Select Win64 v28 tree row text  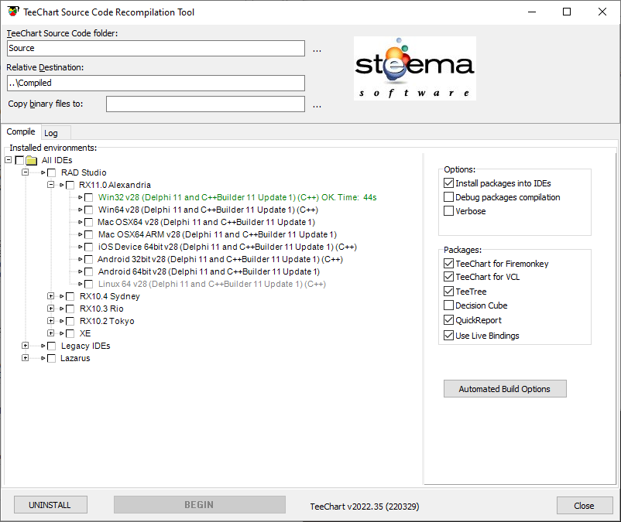click(208, 210)
